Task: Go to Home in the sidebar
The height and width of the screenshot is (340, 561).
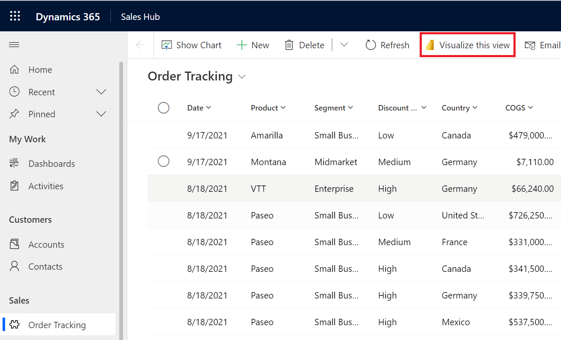Action: 40,69
